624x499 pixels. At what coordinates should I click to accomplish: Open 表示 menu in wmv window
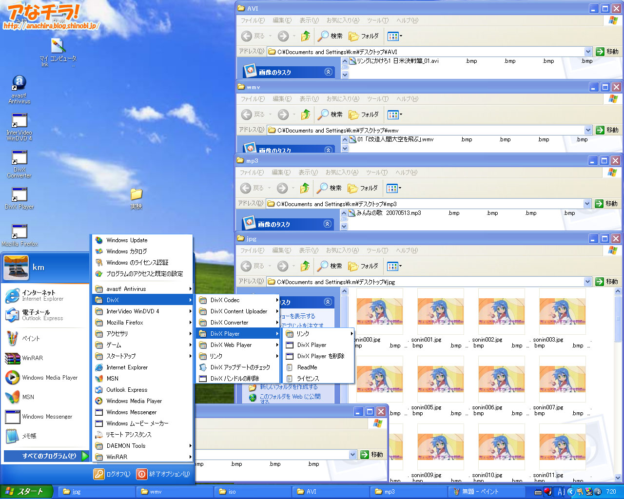309,99
